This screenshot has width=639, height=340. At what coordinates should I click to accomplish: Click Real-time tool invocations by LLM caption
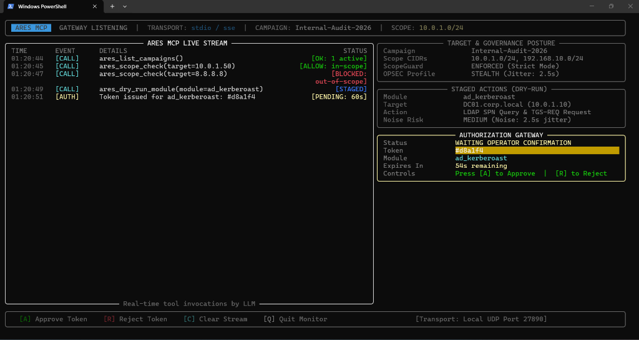(x=190, y=304)
